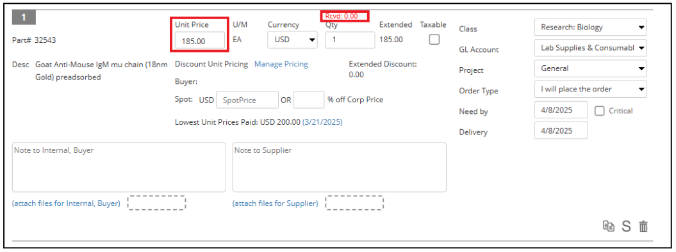Click the Qty input field
Viewport: 676px width, 252px height.
pyautogui.click(x=350, y=40)
